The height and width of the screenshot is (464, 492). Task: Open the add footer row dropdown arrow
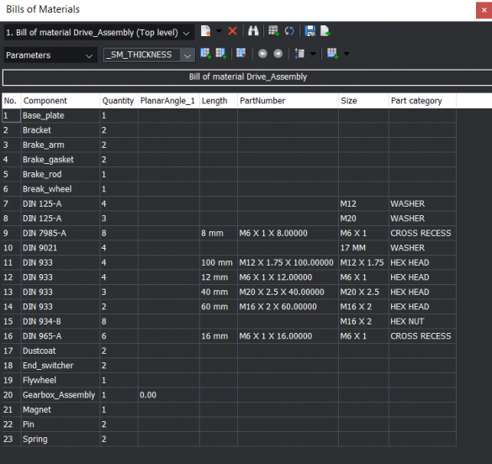(347, 54)
